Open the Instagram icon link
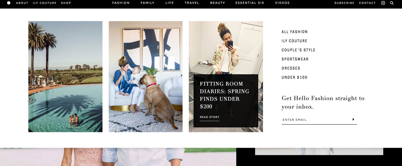The height and width of the screenshot is (166, 402). coord(383,3)
